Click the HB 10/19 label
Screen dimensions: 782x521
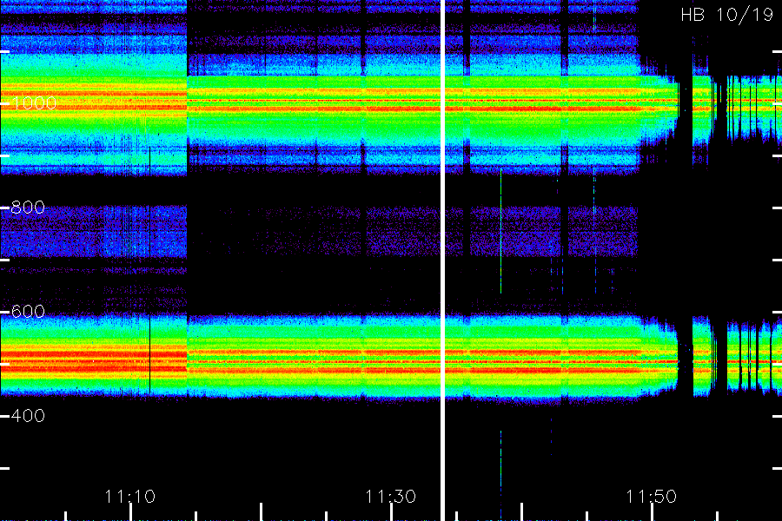(x=726, y=15)
